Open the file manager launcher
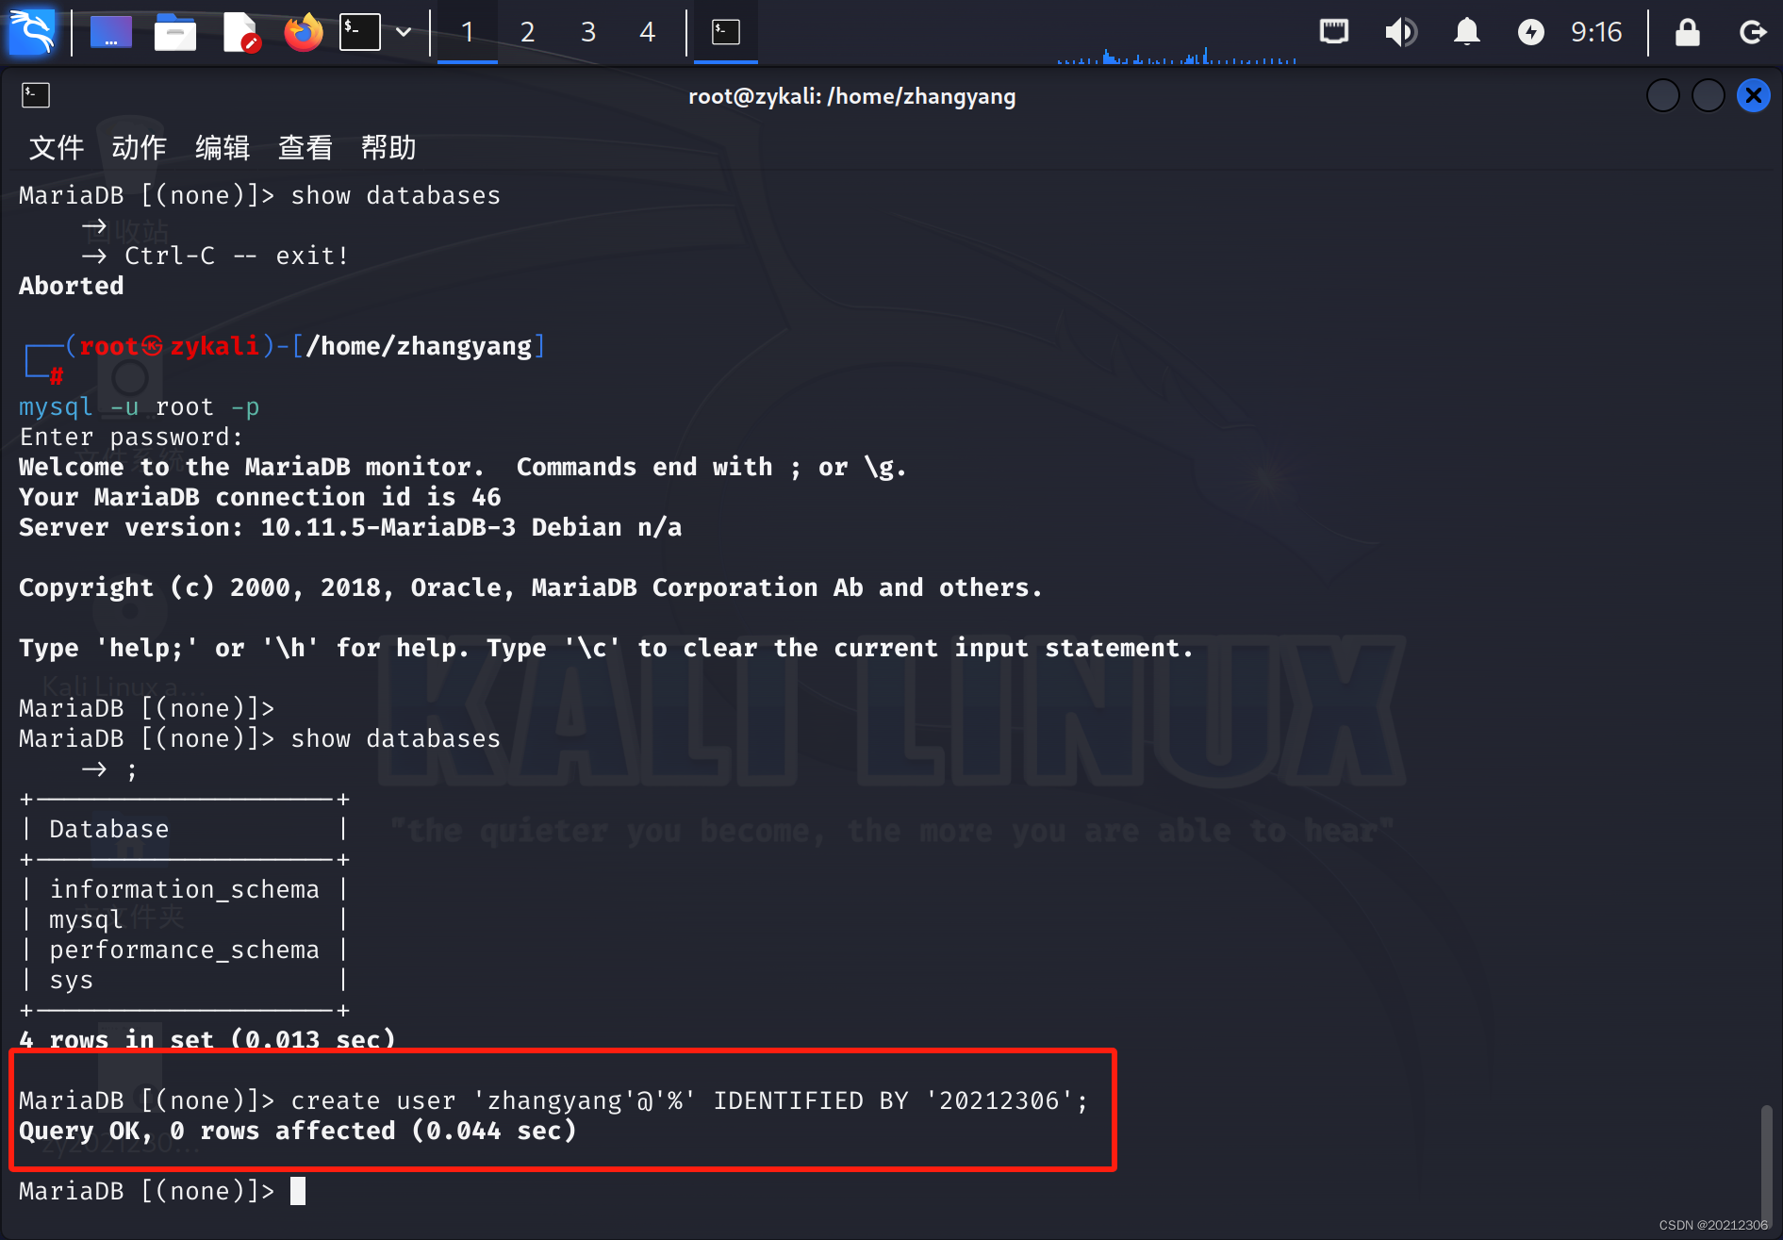 175,32
